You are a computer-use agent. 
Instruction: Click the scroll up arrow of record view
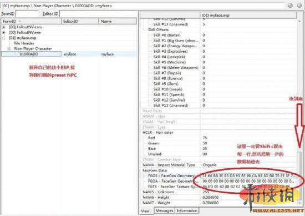(x=300, y=21)
